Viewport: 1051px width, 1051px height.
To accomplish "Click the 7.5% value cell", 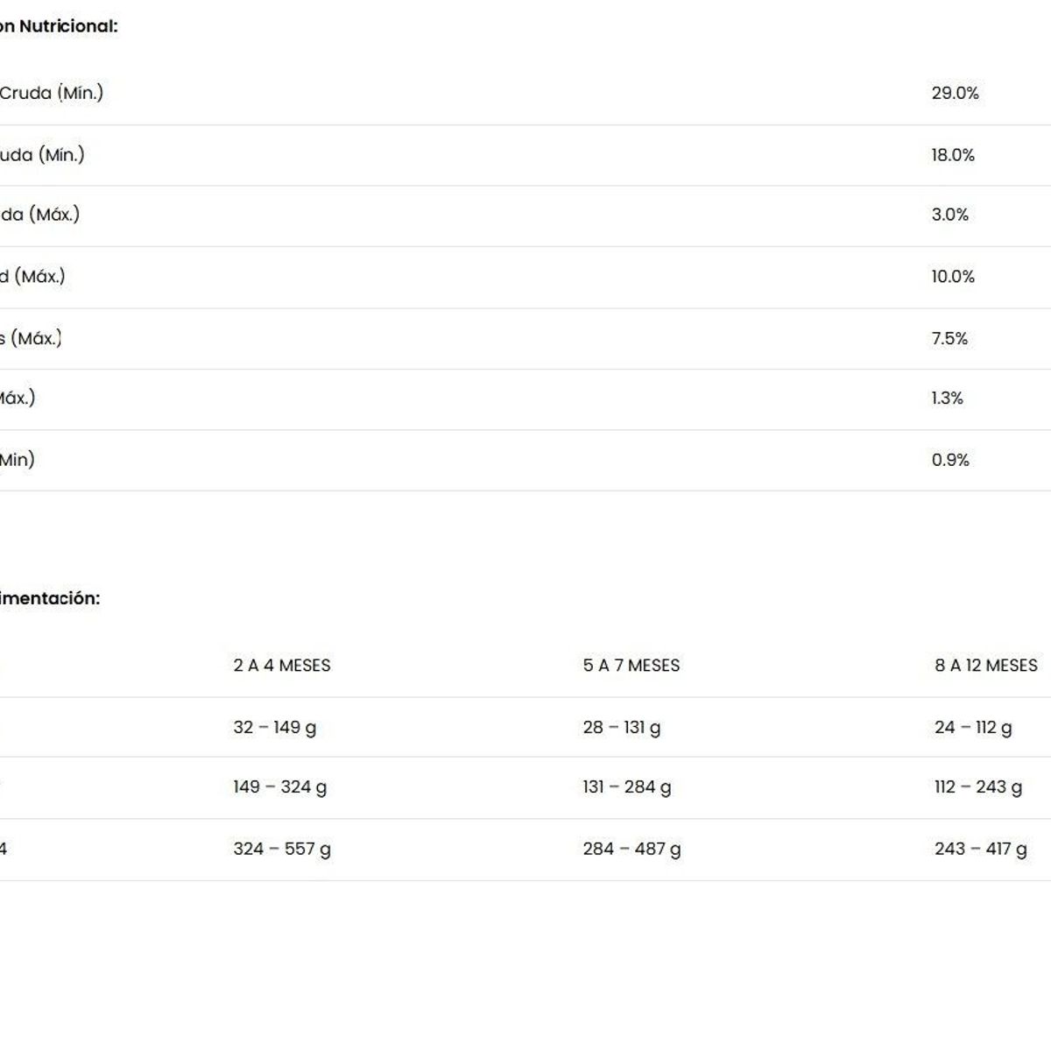I will click(x=949, y=338).
